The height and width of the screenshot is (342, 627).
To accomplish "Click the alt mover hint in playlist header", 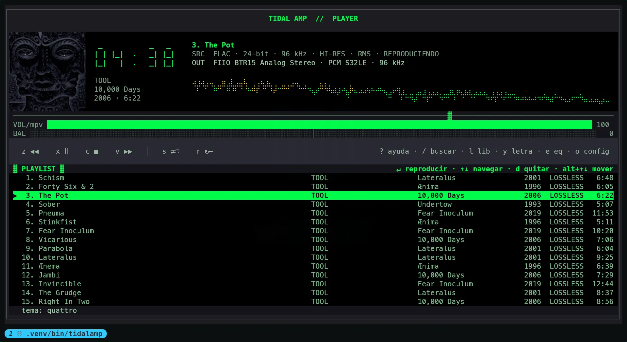I will [588, 169].
